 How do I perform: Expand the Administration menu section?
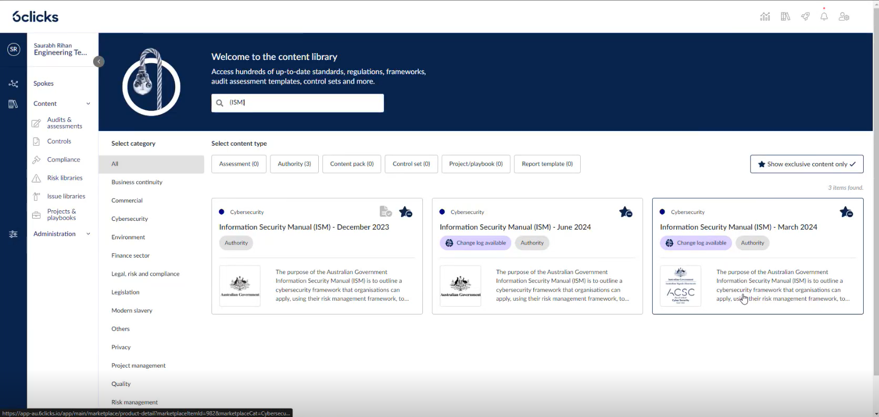(x=88, y=234)
